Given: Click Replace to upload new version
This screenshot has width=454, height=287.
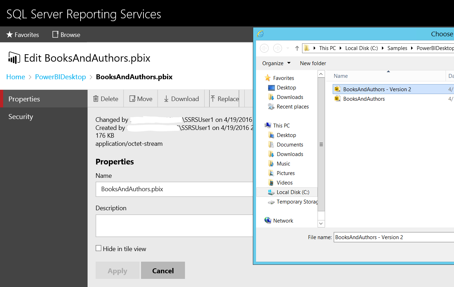Looking at the screenshot, I should pyautogui.click(x=224, y=99).
